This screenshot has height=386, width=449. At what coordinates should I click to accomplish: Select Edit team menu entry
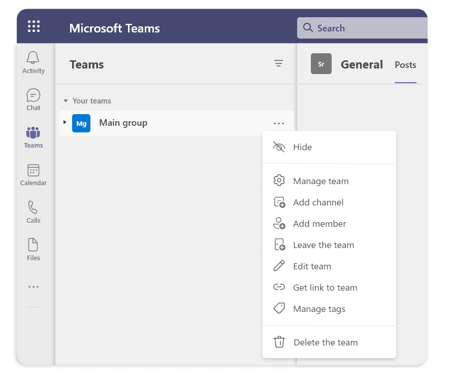tap(329, 266)
